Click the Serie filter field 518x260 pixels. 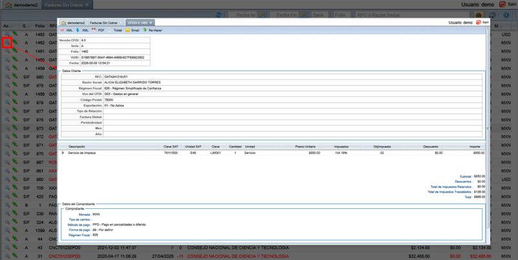click(x=319, y=15)
